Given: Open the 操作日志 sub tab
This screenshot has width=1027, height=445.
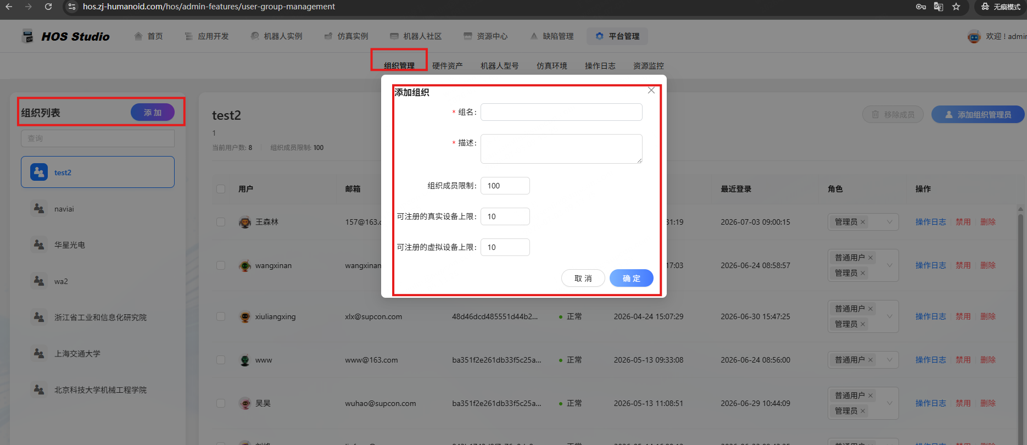Looking at the screenshot, I should (600, 66).
